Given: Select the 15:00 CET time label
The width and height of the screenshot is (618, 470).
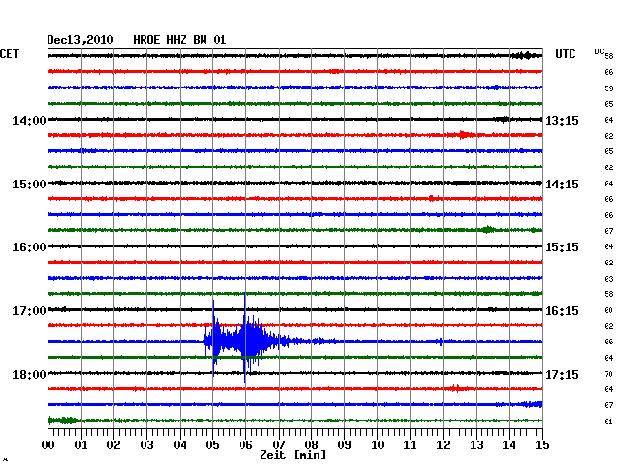Looking at the screenshot, I should click(29, 185).
